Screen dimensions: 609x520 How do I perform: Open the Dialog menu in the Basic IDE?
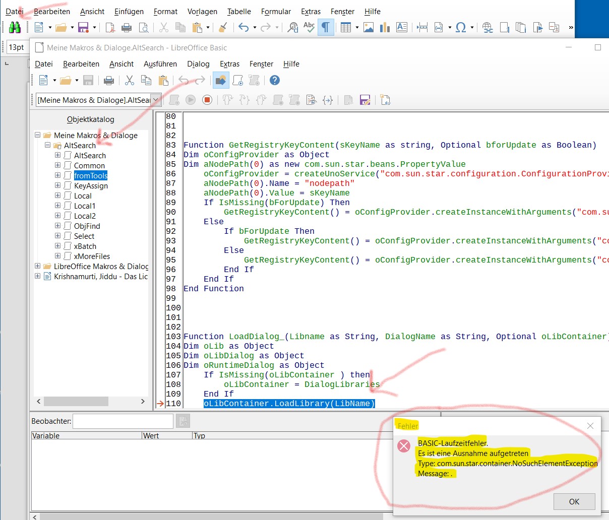(x=198, y=64)
